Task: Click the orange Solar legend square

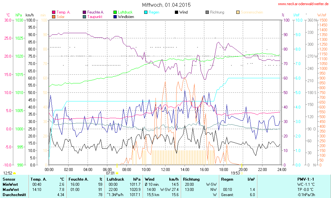Action: [54, 17]
